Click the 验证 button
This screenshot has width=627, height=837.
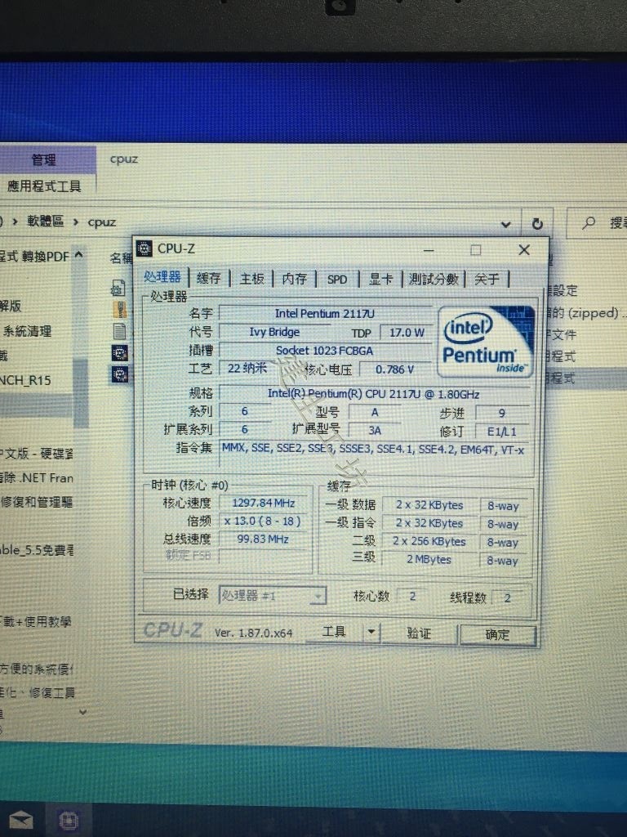[419, 633]
